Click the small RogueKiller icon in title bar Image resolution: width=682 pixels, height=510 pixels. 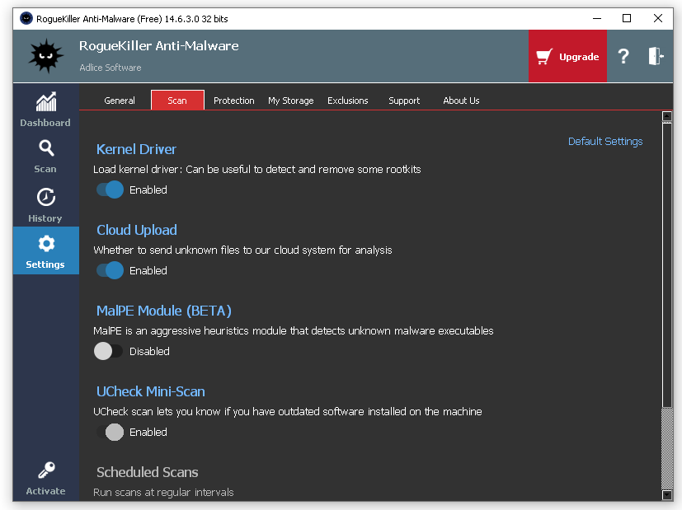pyautogui.click(x=26, y=18)
